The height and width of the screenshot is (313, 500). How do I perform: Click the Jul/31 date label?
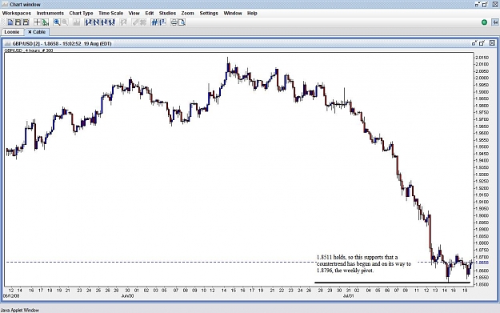(x=349, y=295)
